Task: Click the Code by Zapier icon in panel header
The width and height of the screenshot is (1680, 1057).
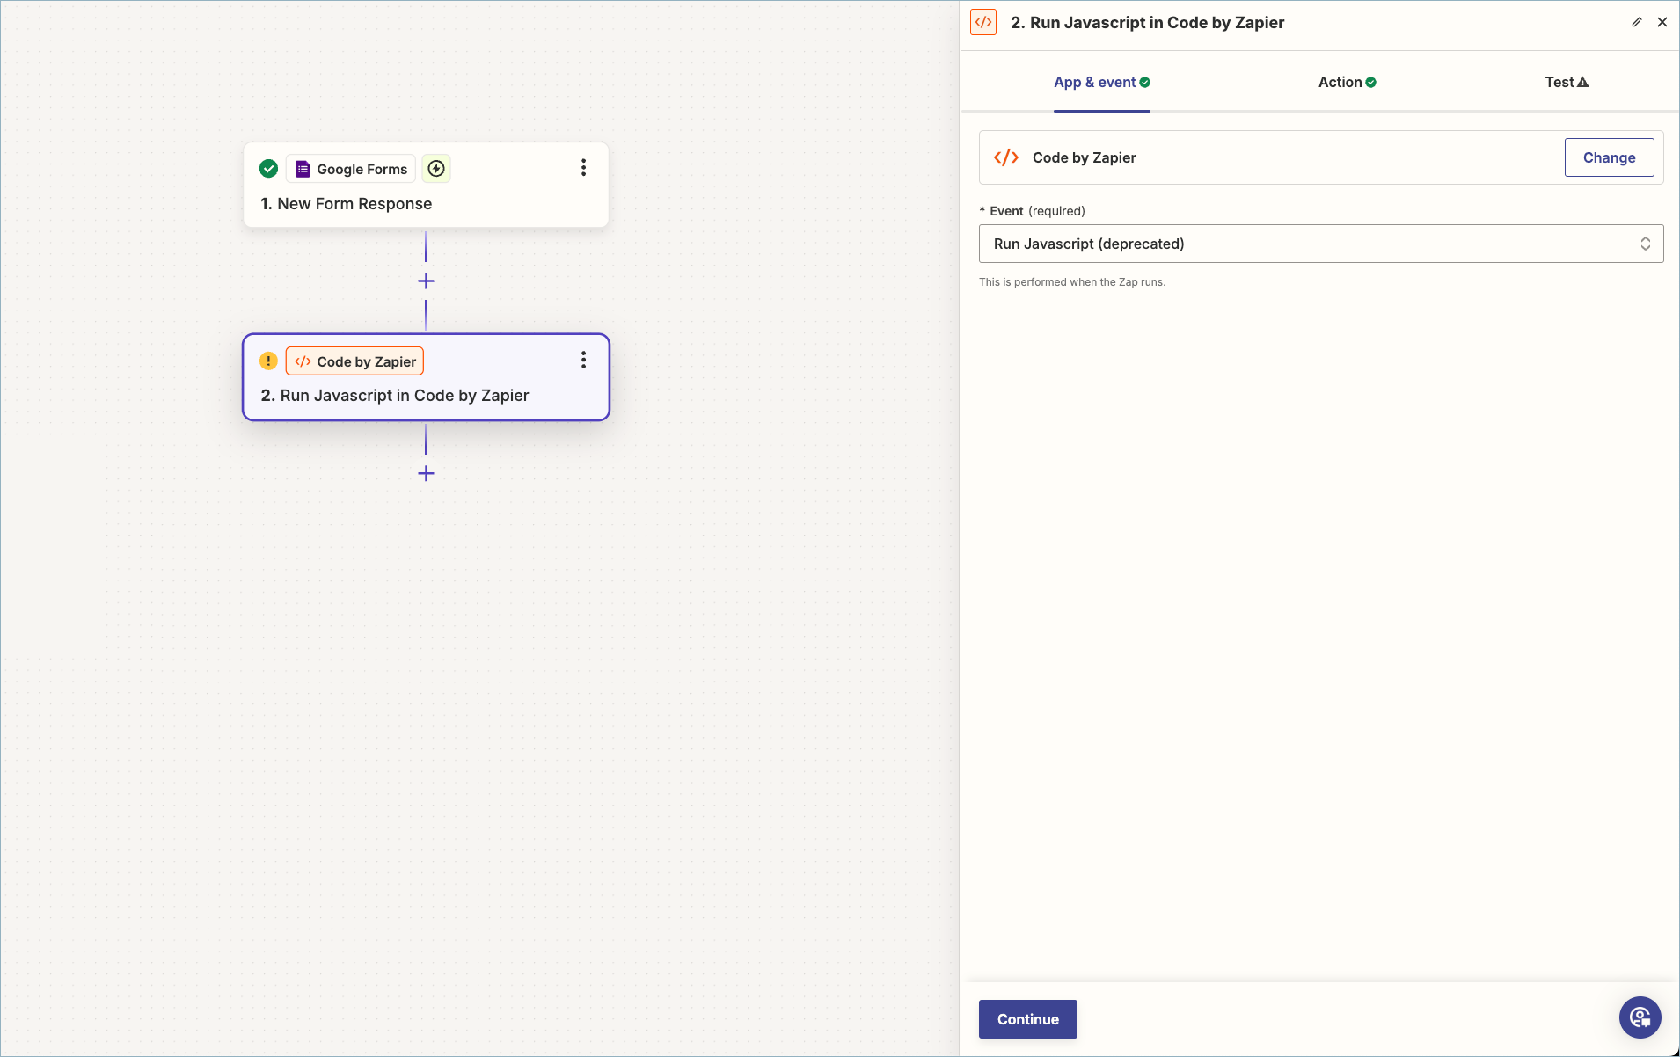Action: [983, 23]
